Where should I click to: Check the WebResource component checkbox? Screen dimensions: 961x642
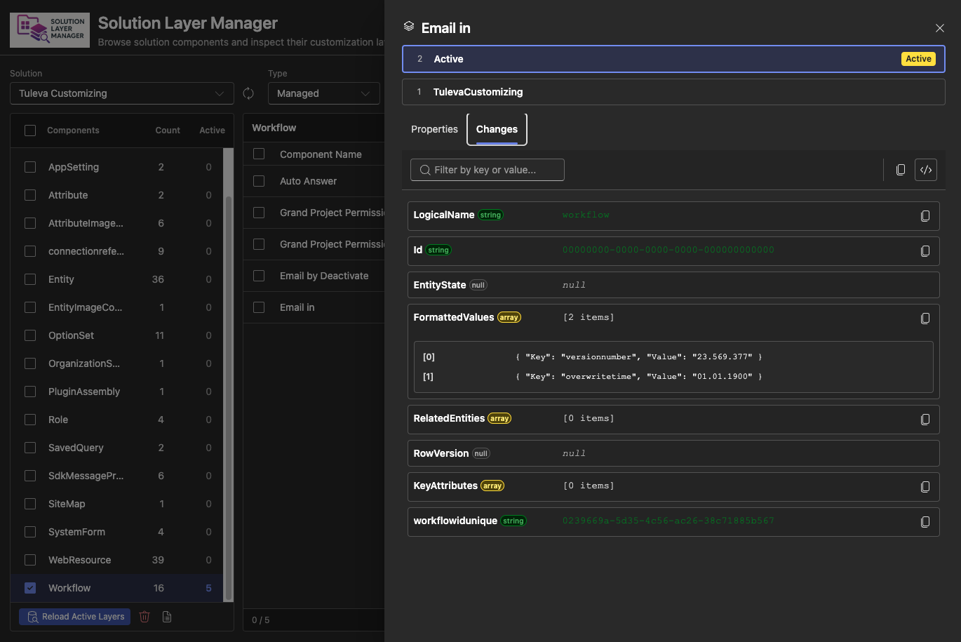pyautogui.click(x=30, y=560)
